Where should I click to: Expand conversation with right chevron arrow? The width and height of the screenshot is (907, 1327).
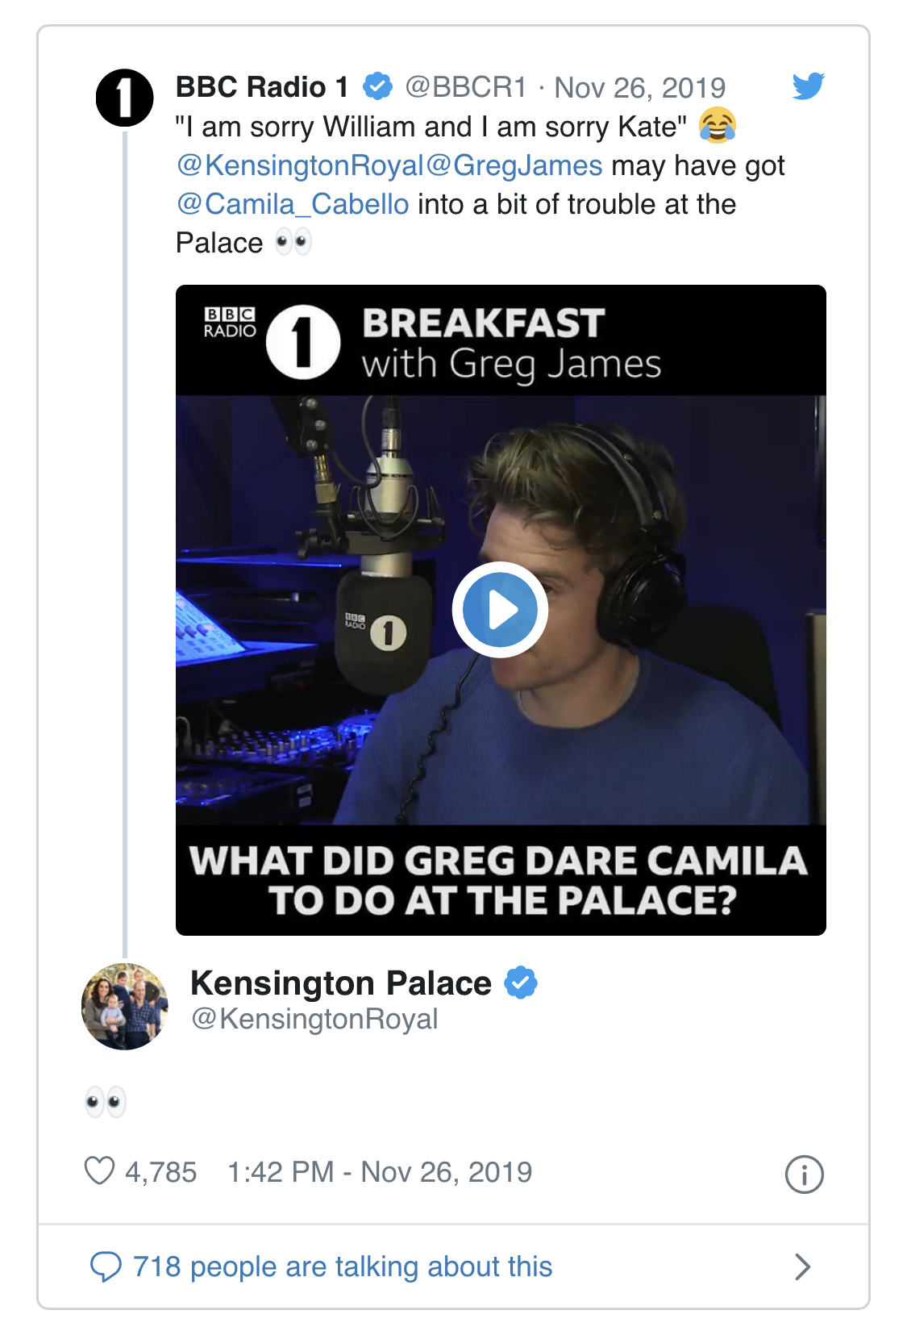802,1266
